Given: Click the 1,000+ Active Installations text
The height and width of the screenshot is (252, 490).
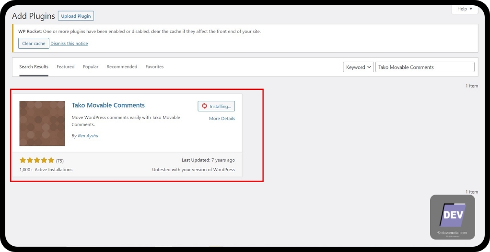Looking at the screenshot, I should [46, 170].
